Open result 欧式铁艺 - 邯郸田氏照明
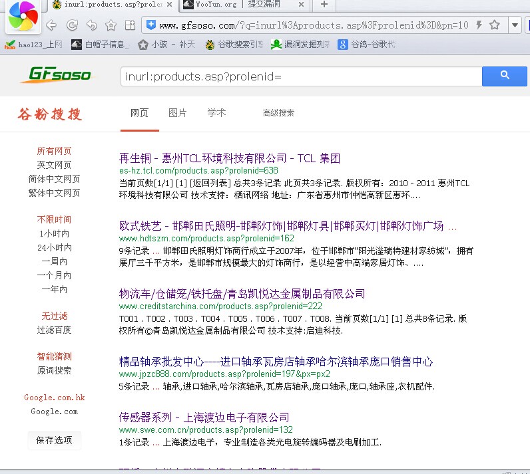This screenshot has width=530, height=474. click(288, 226)
